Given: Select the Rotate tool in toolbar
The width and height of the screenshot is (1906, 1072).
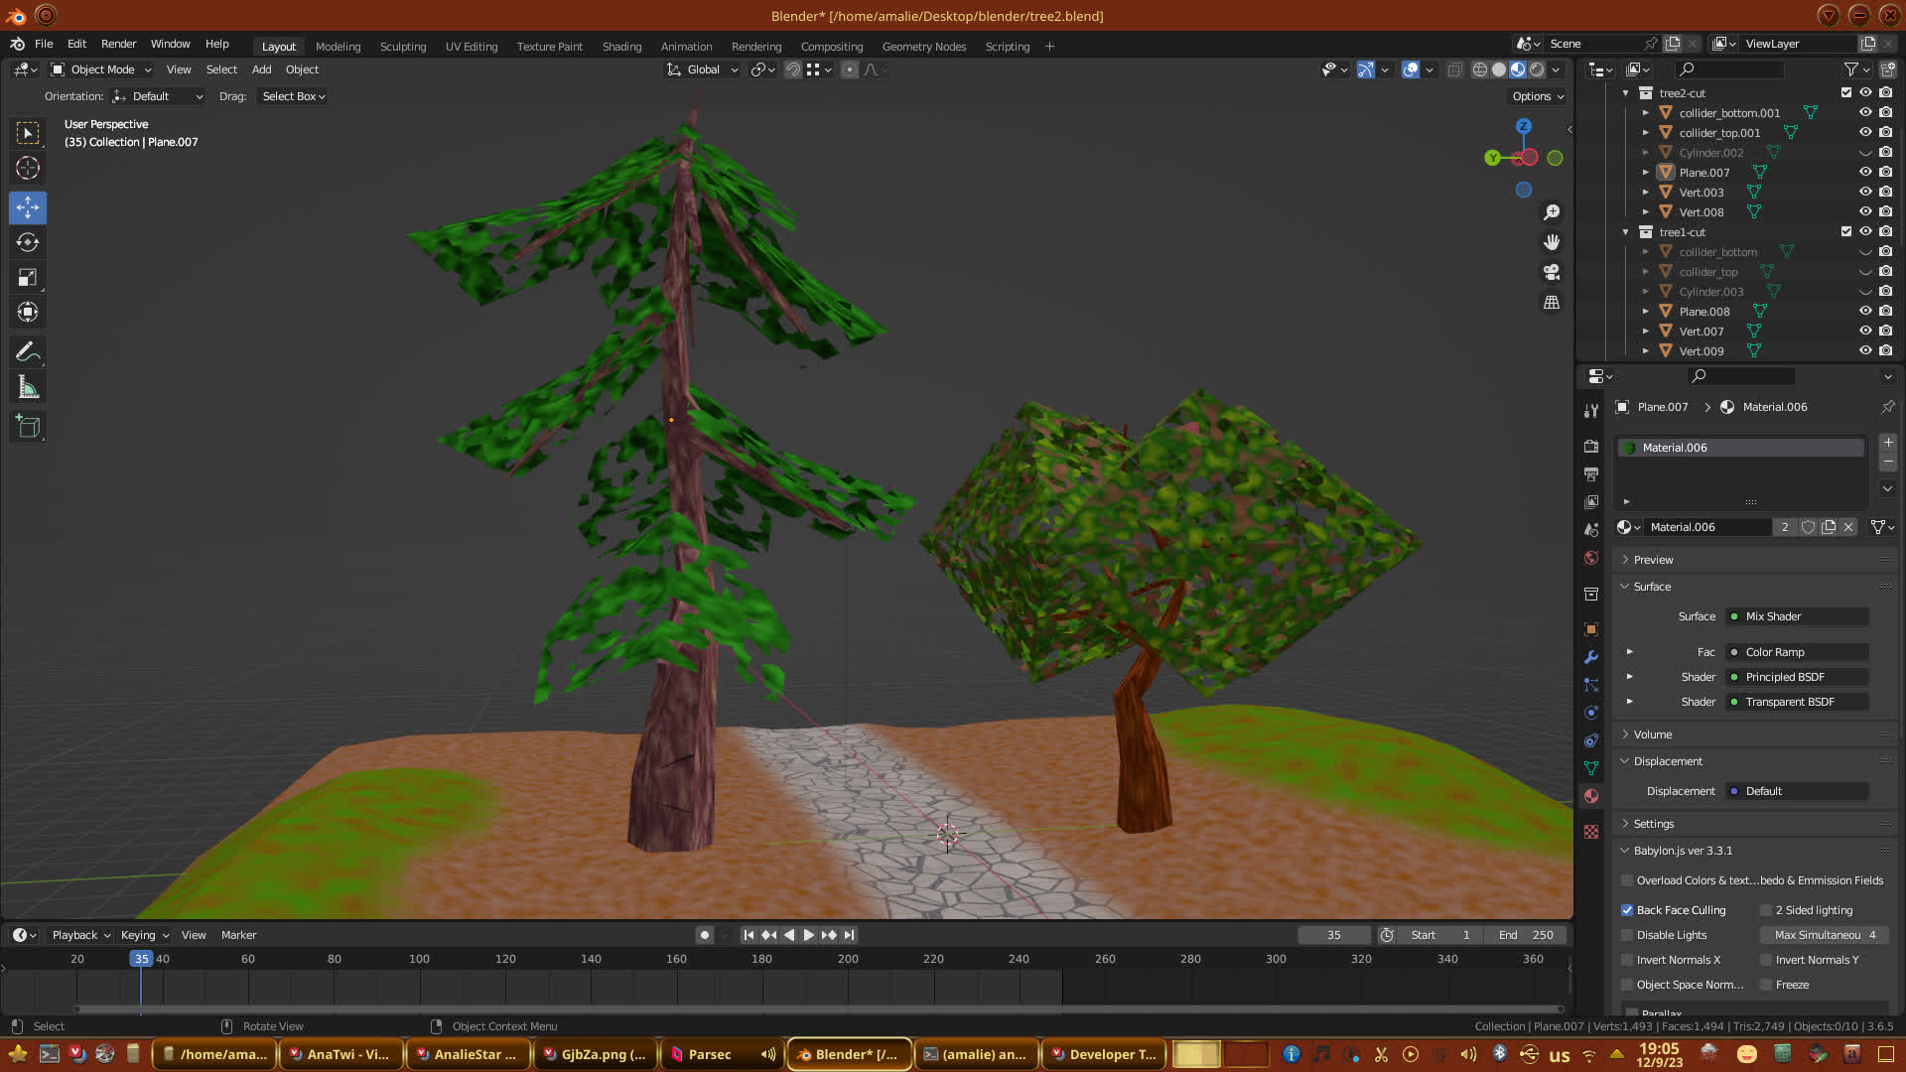Looking at the screenshot, I should point(28,243).
